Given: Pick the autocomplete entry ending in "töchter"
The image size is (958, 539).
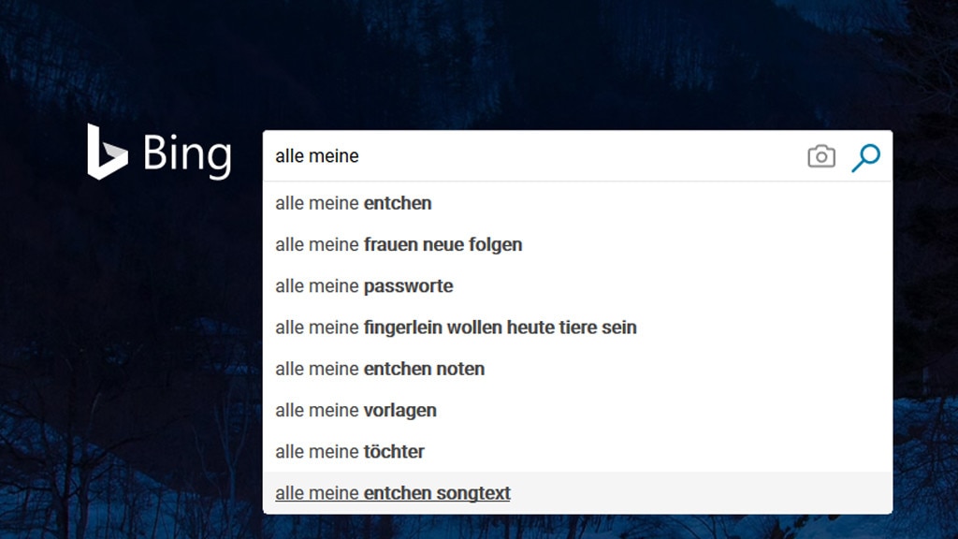Looking at the screenshot, I should point(577,452).
